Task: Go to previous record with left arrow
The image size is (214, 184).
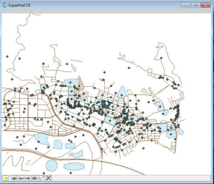Action: 21,178
